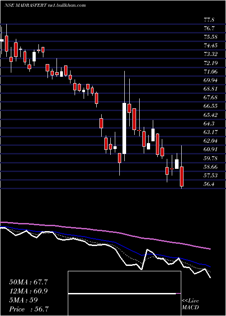The width and height of the screenshot is (226, 316).
Task: Click the 57.53 price axis label
Action: [211, 176]
